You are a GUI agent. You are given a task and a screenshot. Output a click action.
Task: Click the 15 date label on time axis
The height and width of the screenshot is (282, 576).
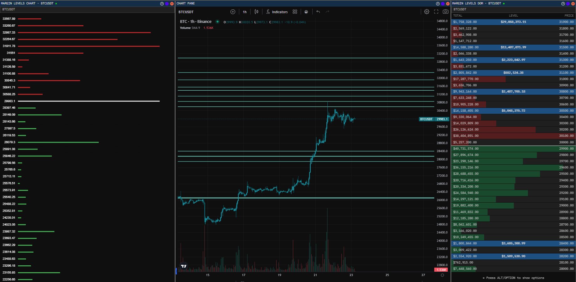208,275
